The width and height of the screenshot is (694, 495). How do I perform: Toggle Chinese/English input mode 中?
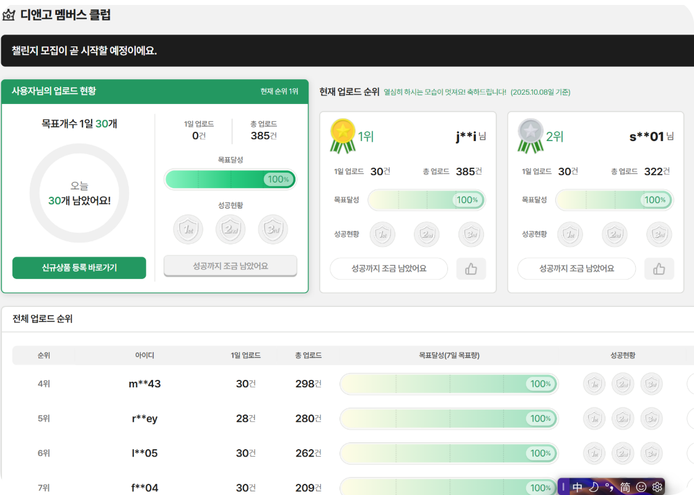coord(578,487)
